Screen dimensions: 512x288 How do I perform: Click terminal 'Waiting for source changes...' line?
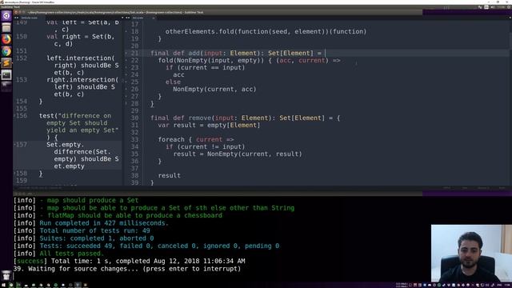pos(126,269)
